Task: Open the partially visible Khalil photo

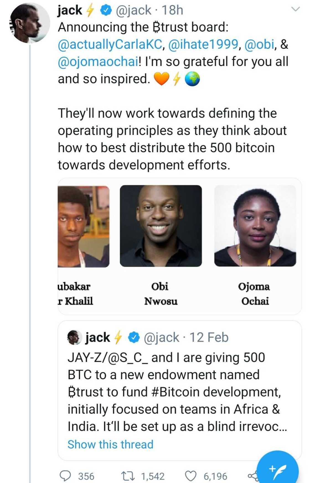Action: pyautogui.click(x=83, y=226)
